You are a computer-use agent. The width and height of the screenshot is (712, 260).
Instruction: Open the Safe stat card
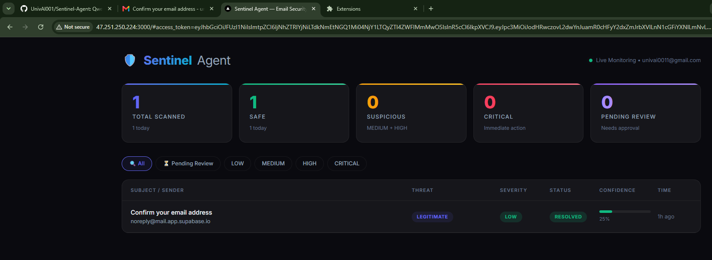point(294,113)
